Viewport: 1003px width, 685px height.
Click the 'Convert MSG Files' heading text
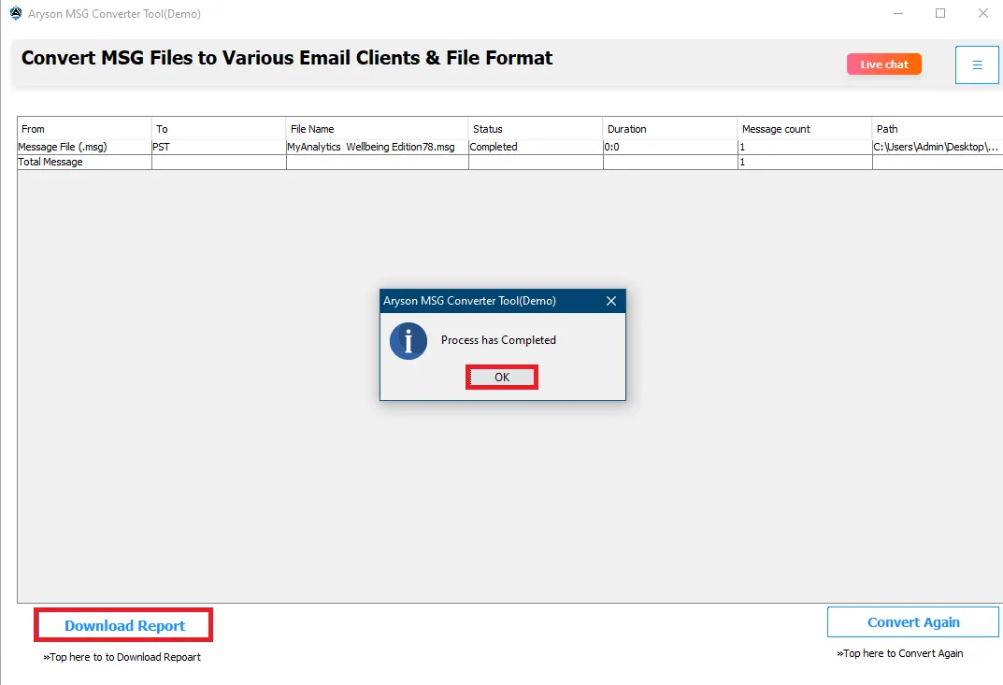coord(287,58)
